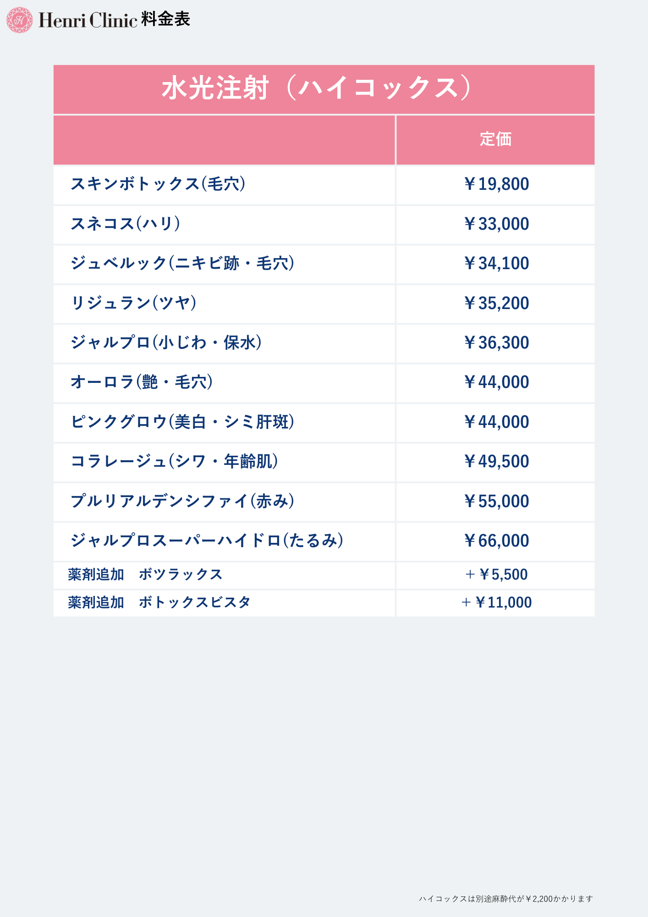
Task: Click the 薬剤追加 ボツラックス add-on row
Action: point(145,575)
